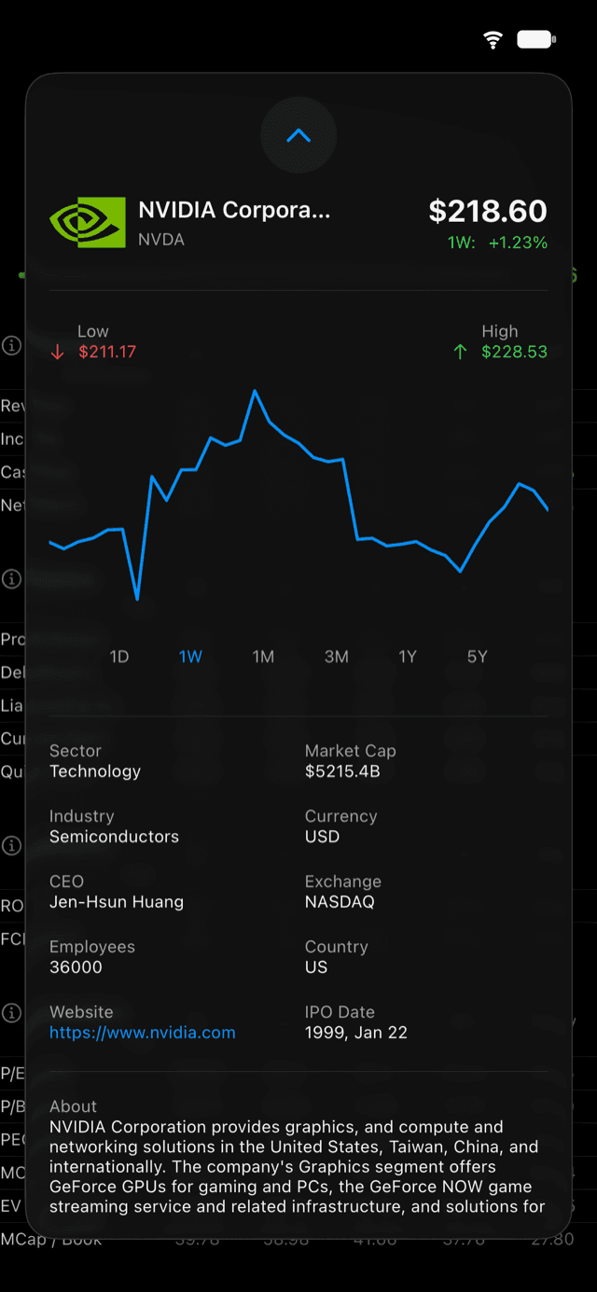Click the $218.60 stock price

[488, 211]
